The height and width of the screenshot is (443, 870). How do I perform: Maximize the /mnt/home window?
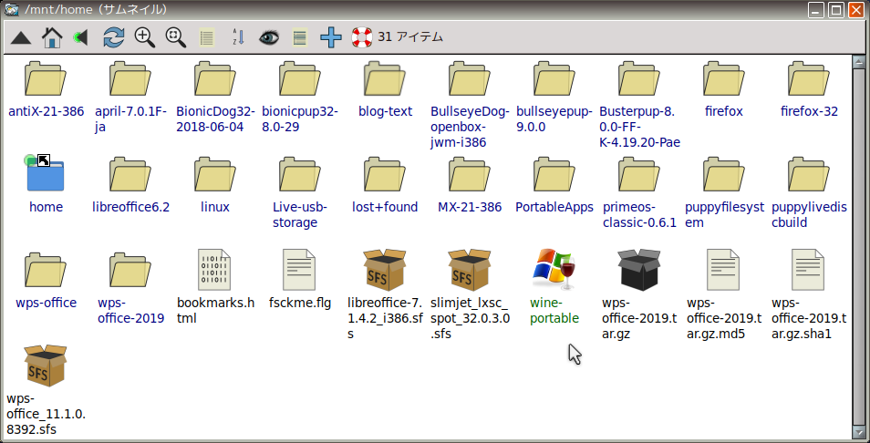pos(836,9)
